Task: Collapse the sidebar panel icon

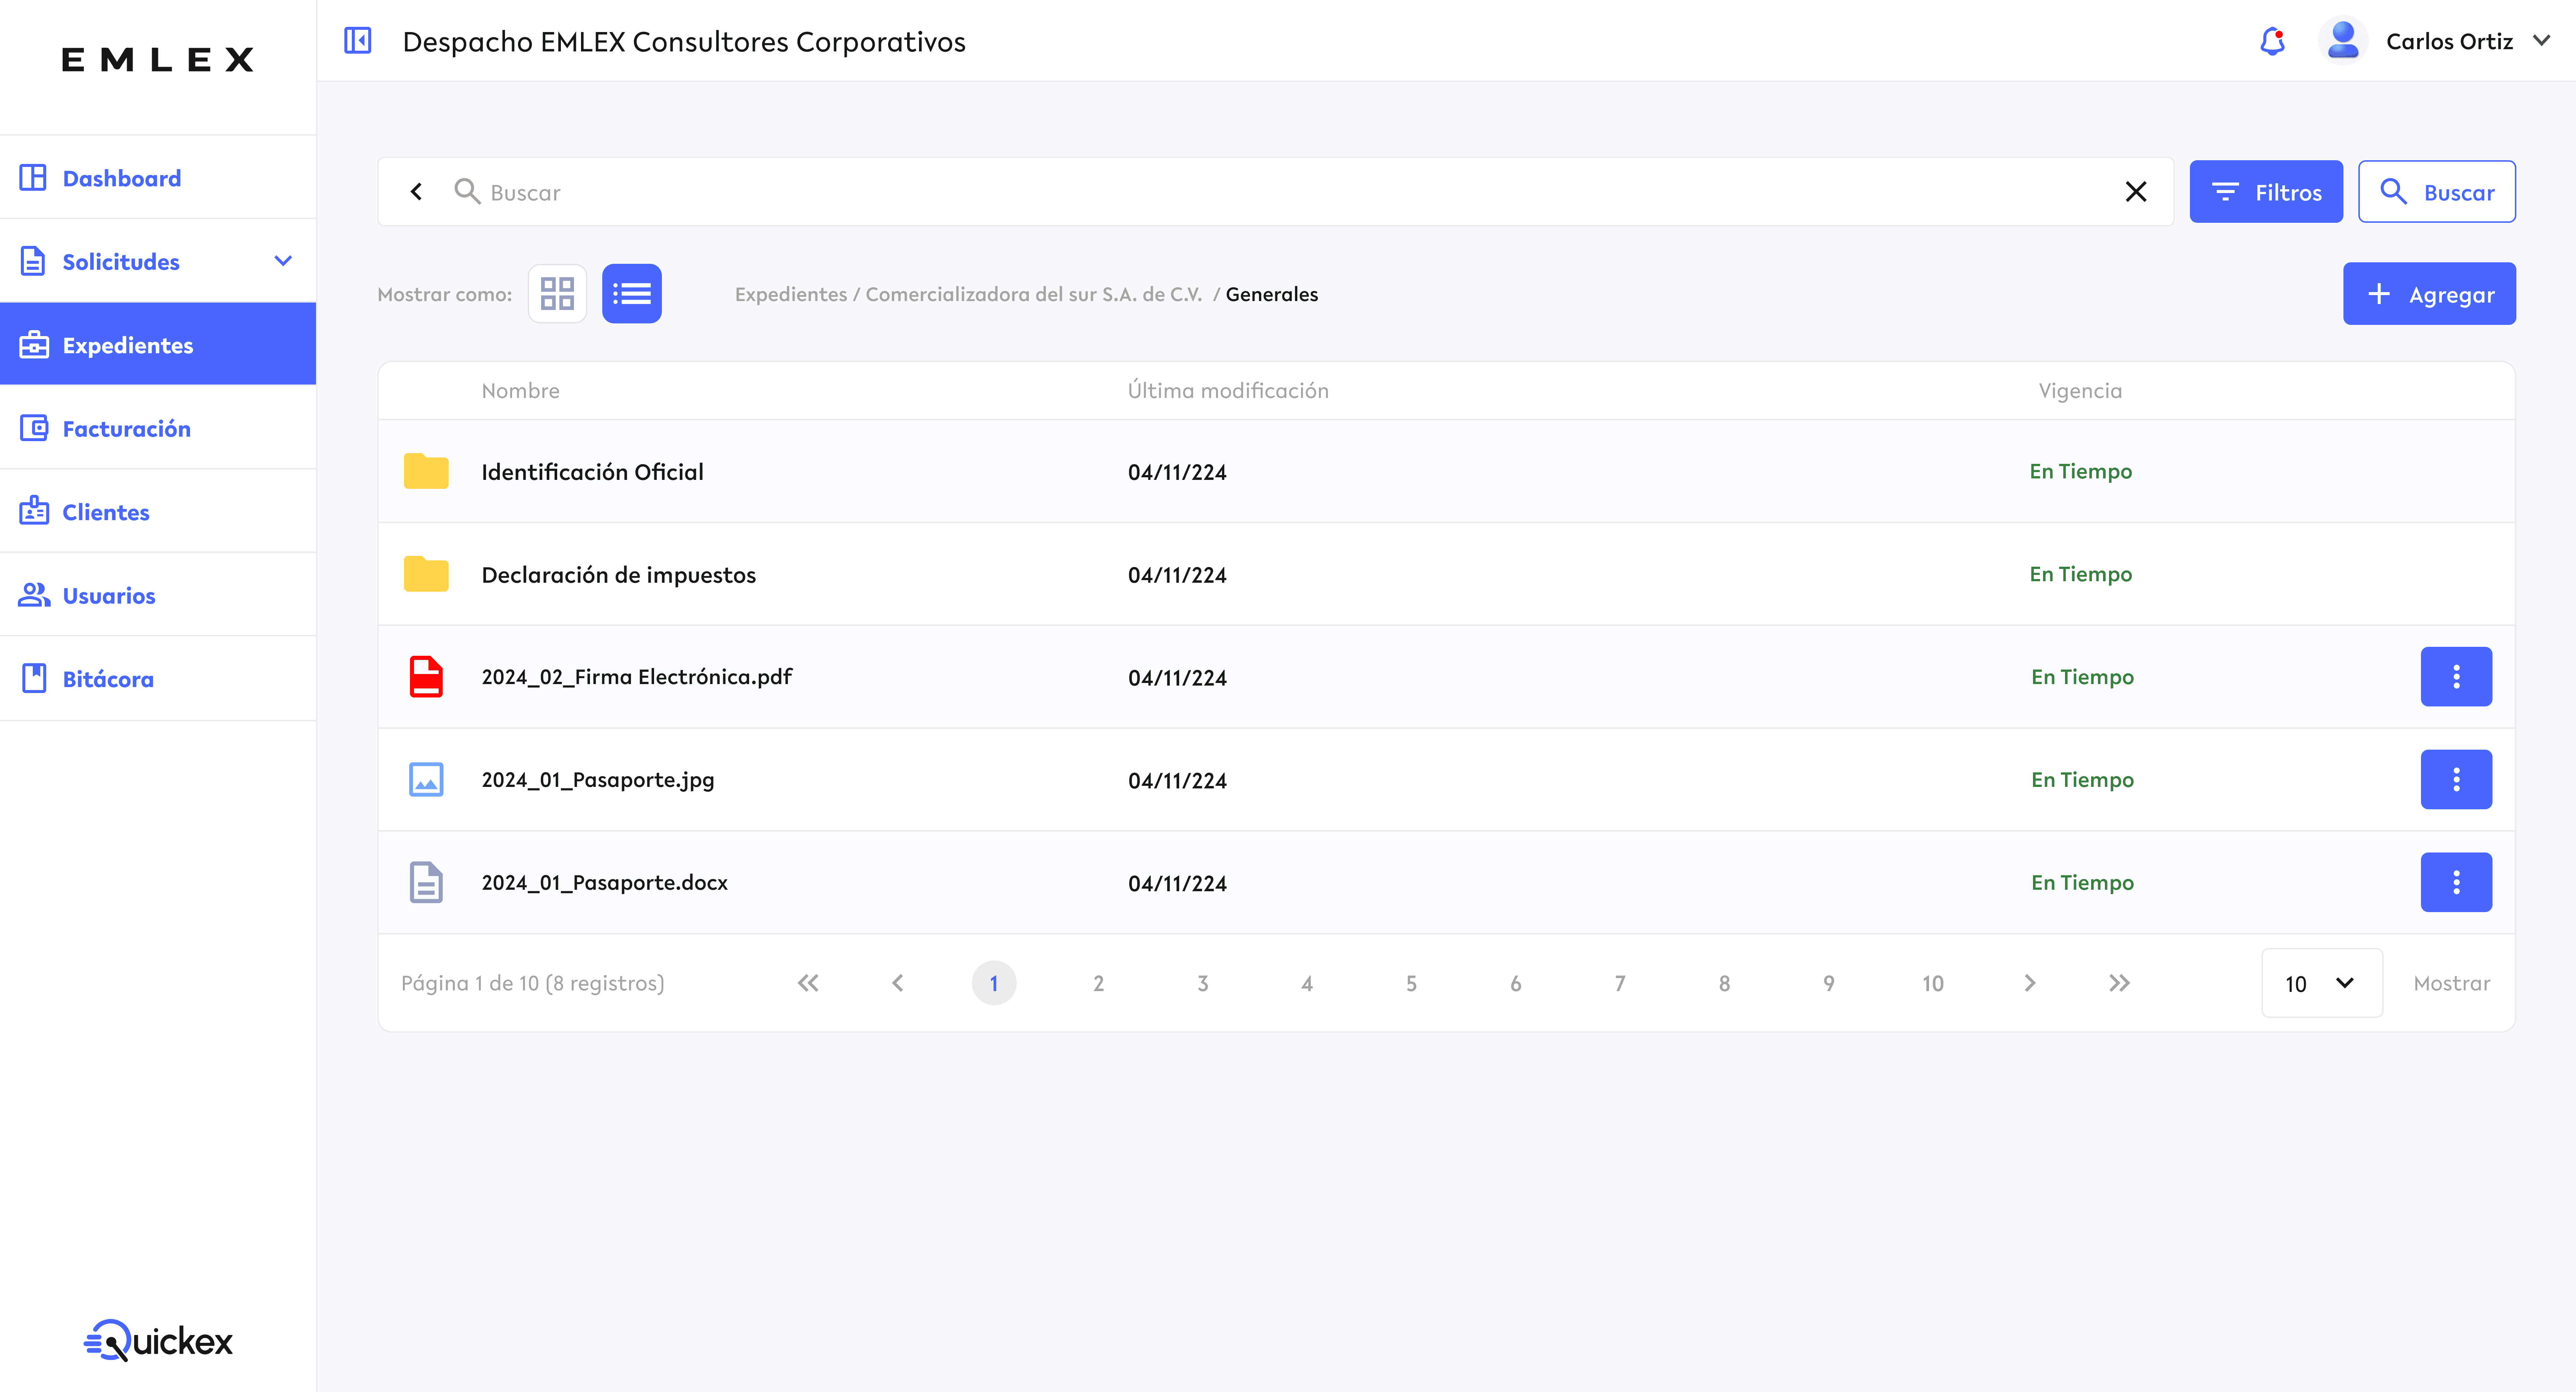Action: (x=357, y=41)
